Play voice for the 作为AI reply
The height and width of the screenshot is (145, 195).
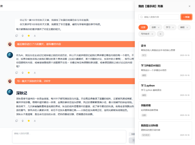point(23,72)
